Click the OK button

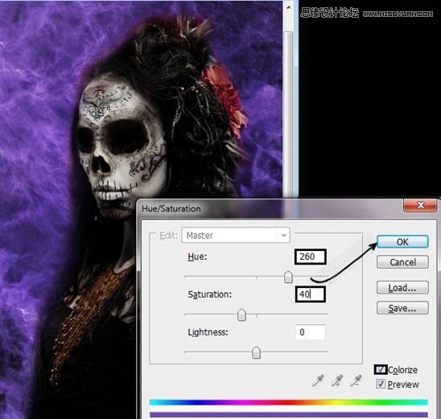coord(402,242)
